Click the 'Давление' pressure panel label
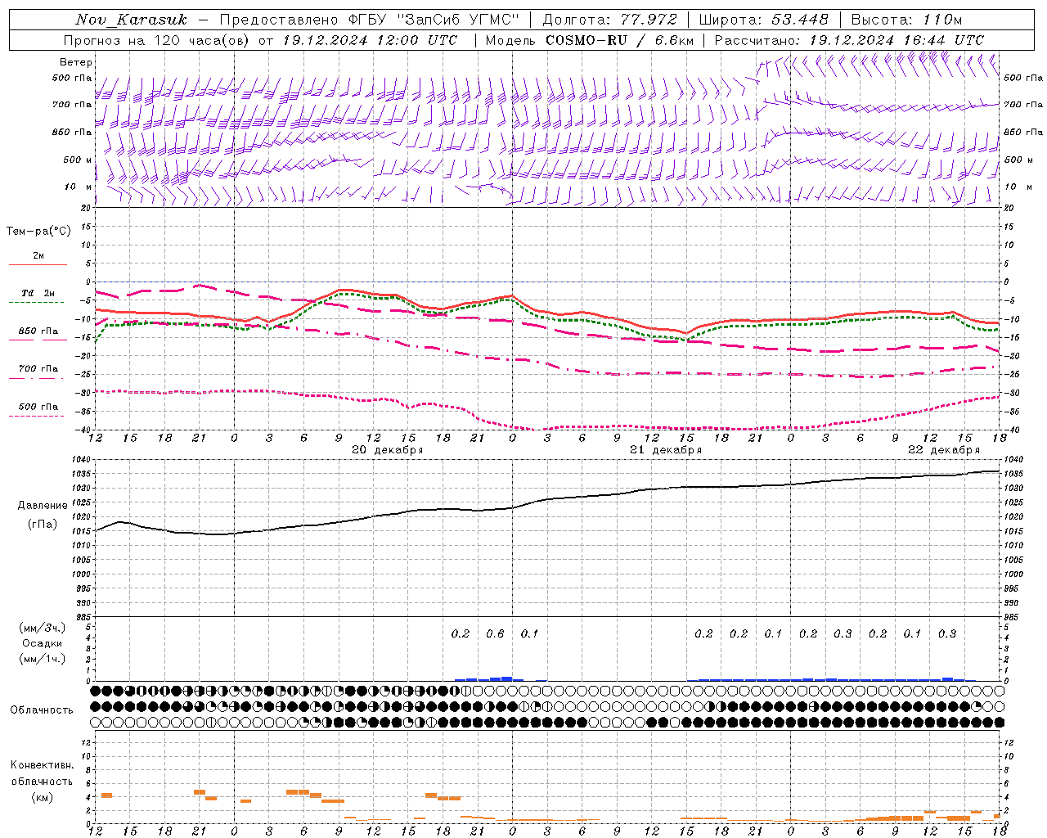 click(x=43, y=506)
